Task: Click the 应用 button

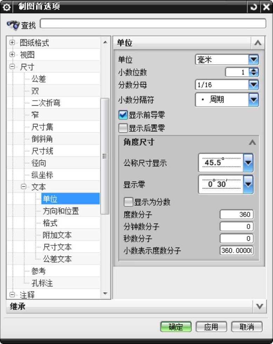Action: pyautogui.click(x=211, y=327)
